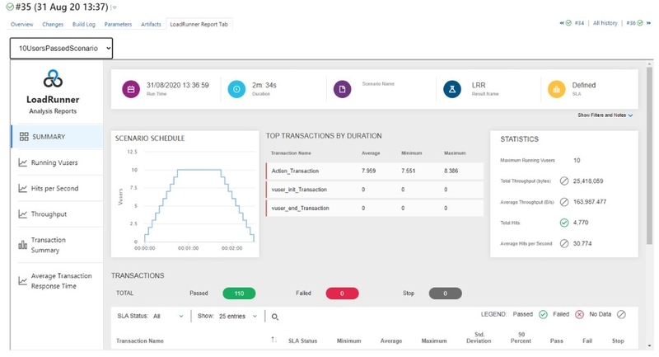Click the LoadRunner logo icon

tap(53, 78)
